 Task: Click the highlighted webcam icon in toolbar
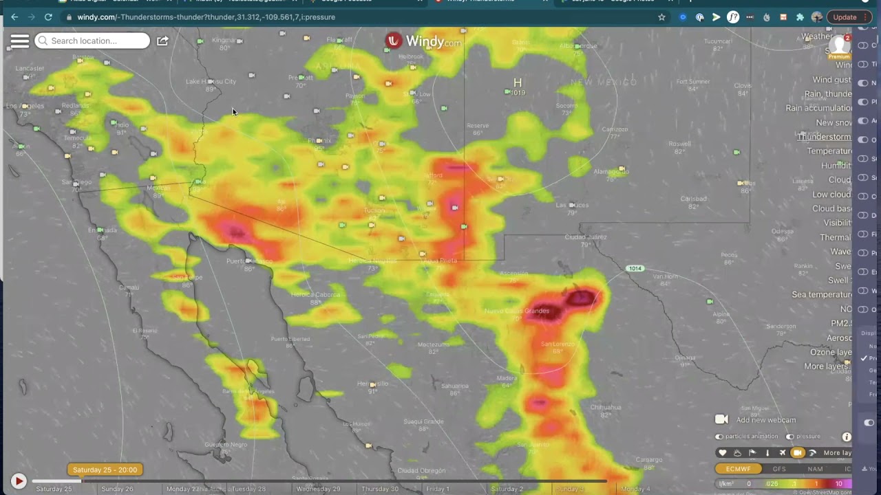coord(798,452)
